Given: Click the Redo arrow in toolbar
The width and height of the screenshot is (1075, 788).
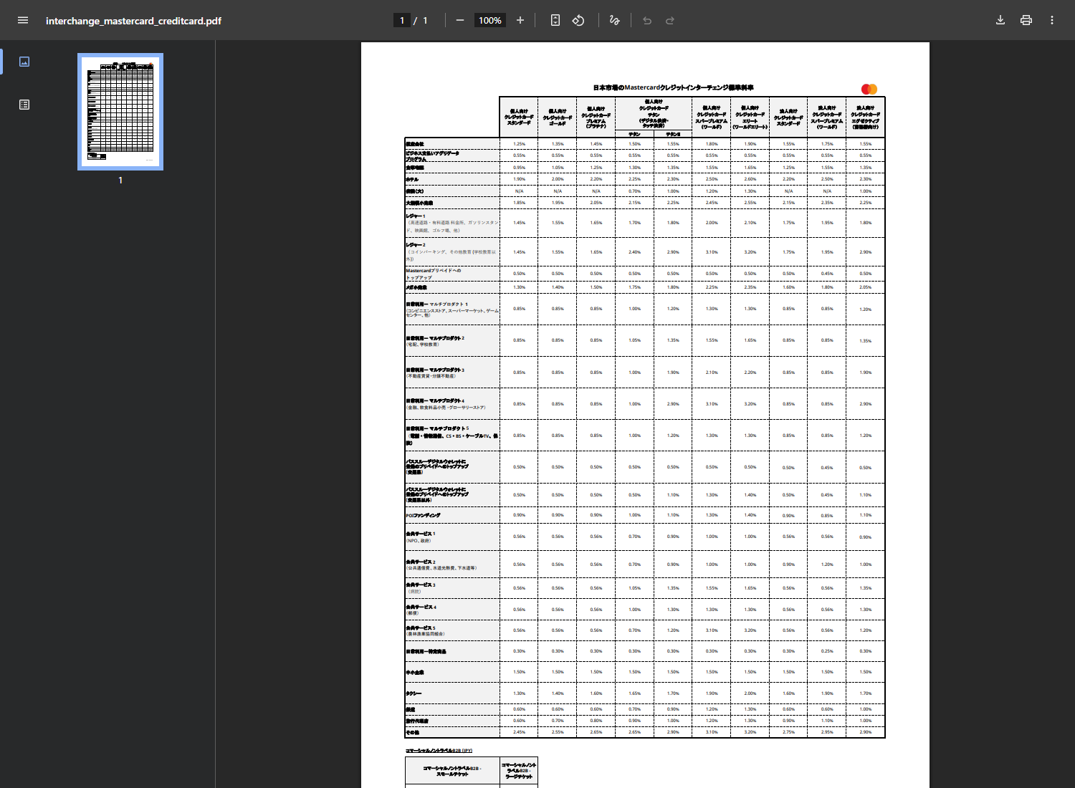Looking at the screenshot, I should pos(670,20).
